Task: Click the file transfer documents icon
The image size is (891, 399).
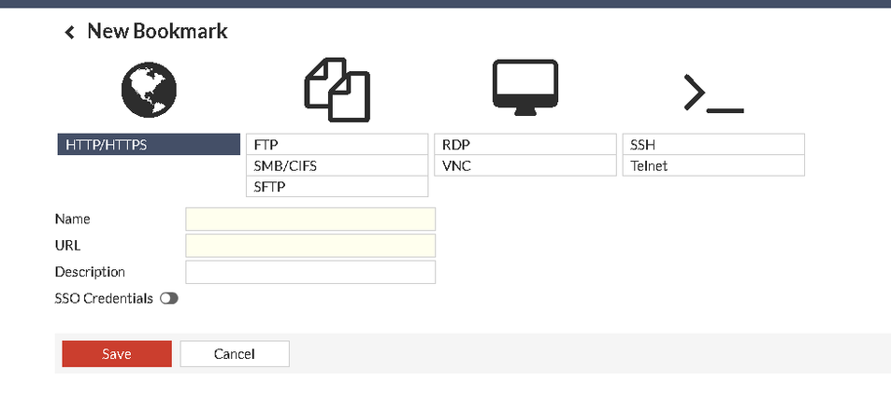Action: coord(337,91)
